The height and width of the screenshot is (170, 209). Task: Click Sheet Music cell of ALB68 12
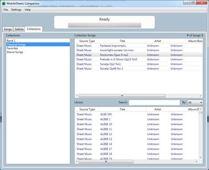click(x=84, y=134)
